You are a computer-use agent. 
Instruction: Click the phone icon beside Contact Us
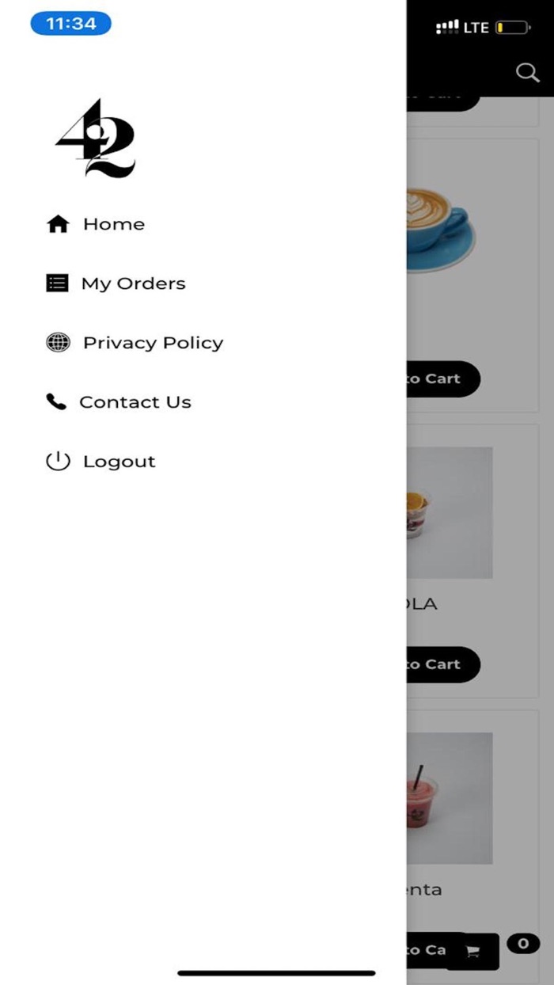[56, 401]
